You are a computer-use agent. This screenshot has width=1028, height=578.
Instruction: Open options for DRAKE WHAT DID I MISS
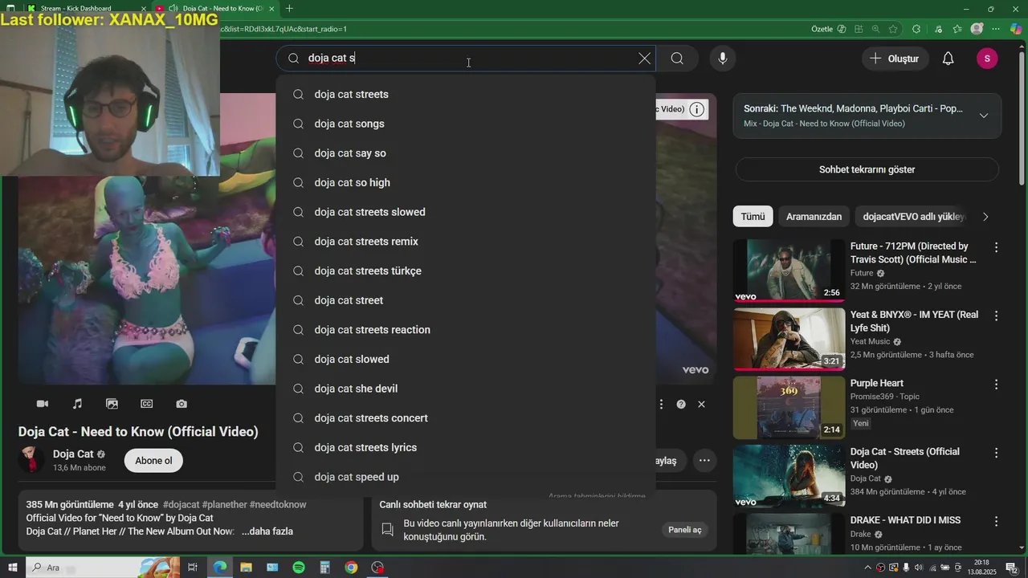(x=996, y=522)
